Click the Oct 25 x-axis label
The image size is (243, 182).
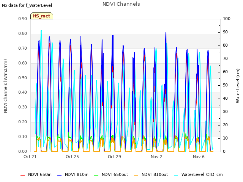(x=72, y=157)
